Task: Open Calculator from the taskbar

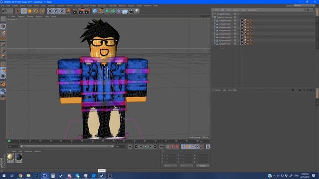Action: coord(53,176)
